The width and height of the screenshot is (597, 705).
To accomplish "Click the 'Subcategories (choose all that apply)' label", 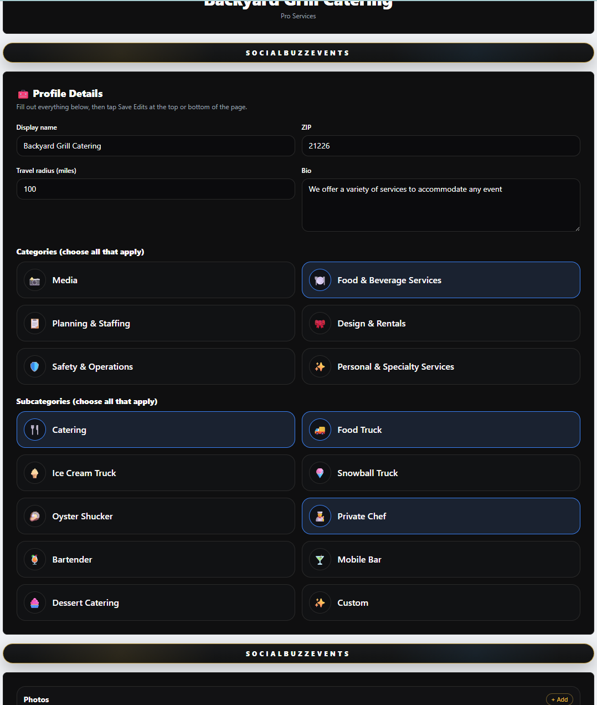I will (87, 401).
